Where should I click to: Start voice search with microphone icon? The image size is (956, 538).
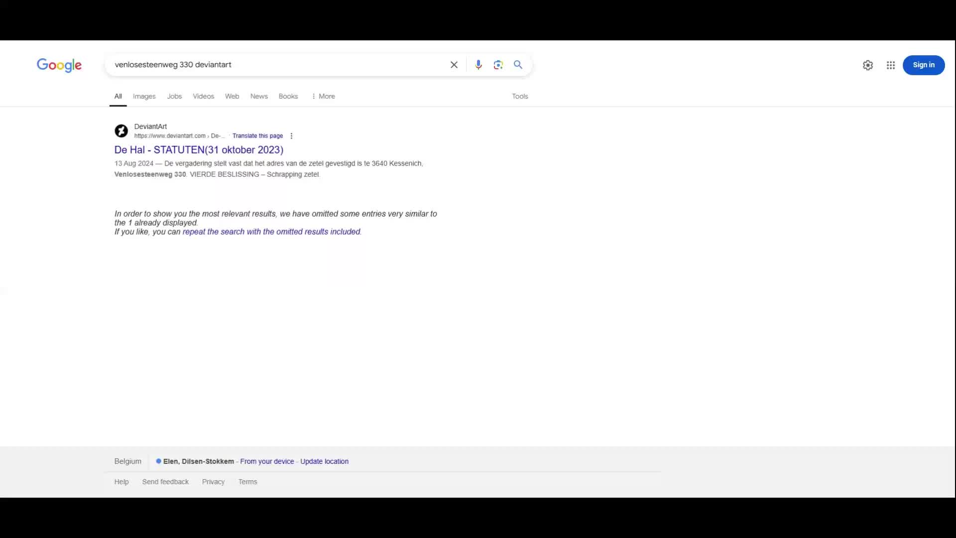[x=478, y=65]
